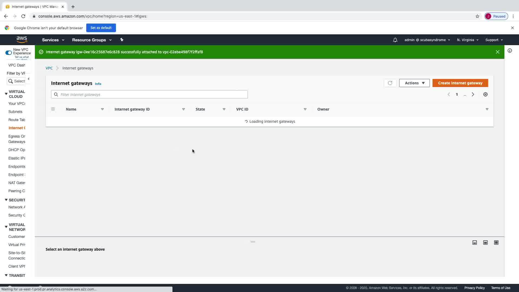Open the Resource Groups menu
This screenshot has width=519, height=292.
click(92, 40)
